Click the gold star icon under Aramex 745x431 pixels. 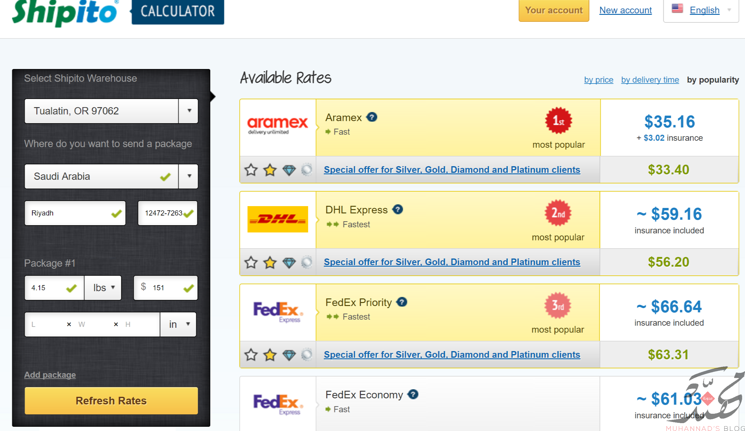click(270, 170)
